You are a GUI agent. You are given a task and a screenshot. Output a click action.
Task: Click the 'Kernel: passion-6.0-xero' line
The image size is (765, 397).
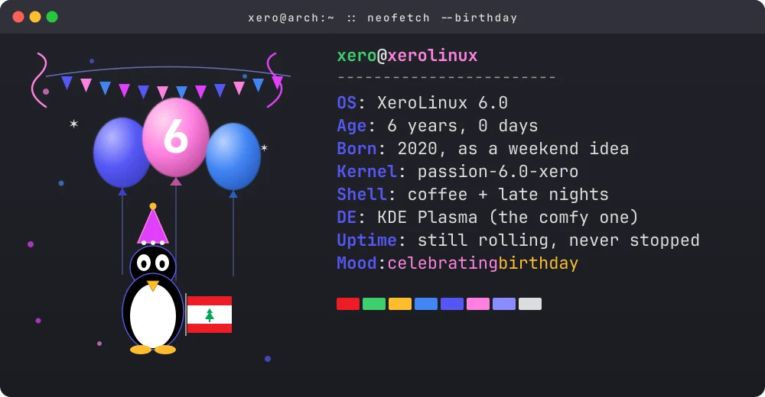(457, 172)
